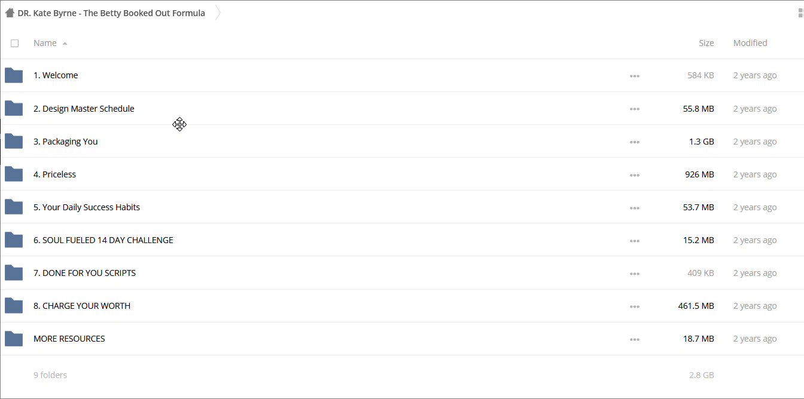
Task: Open more options for 1. Welcome
Action: (x=635, y=76)
